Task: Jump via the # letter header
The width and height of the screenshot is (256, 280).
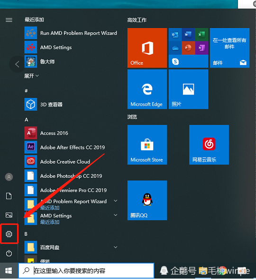Action: 26,91
